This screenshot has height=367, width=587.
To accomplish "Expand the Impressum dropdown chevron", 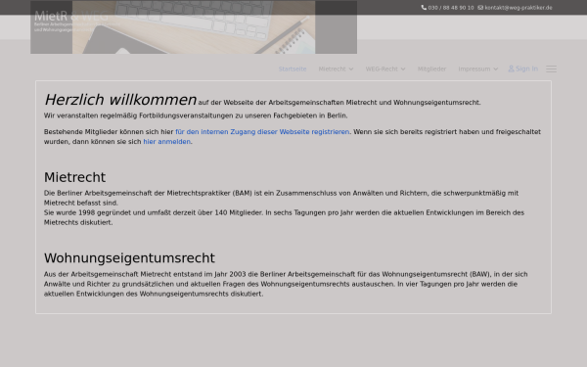I will (496, 69).
